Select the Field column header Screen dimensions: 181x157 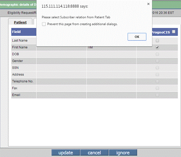tap(16, 32)
